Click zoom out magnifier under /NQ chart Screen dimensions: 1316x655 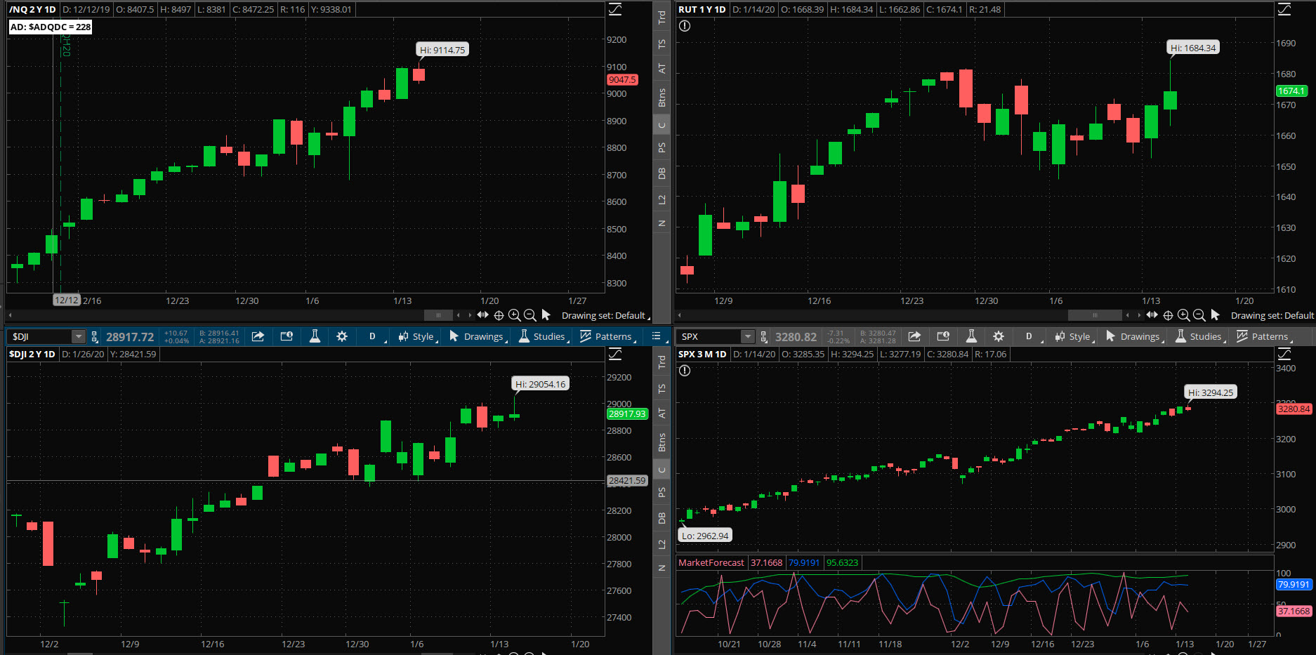click(530, 315)
